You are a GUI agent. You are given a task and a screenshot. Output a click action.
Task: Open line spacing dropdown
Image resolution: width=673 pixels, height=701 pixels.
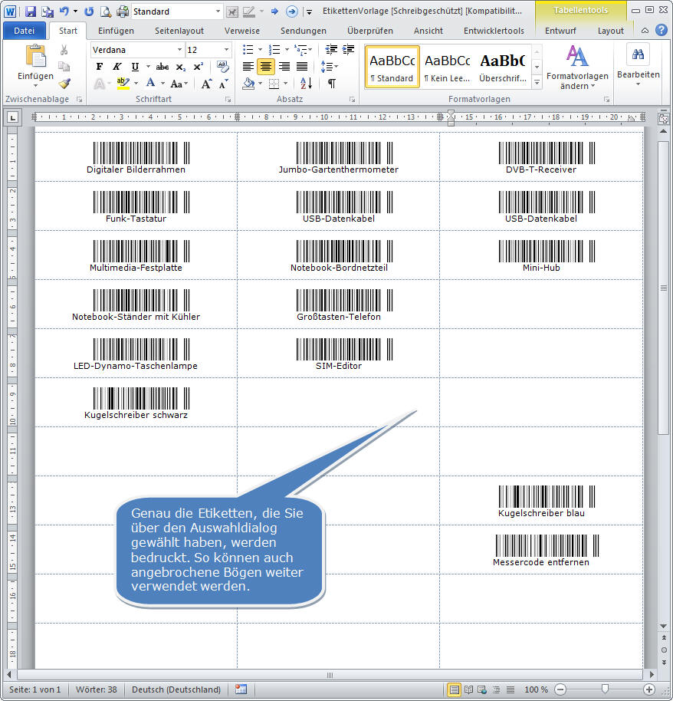pos(330,67)
